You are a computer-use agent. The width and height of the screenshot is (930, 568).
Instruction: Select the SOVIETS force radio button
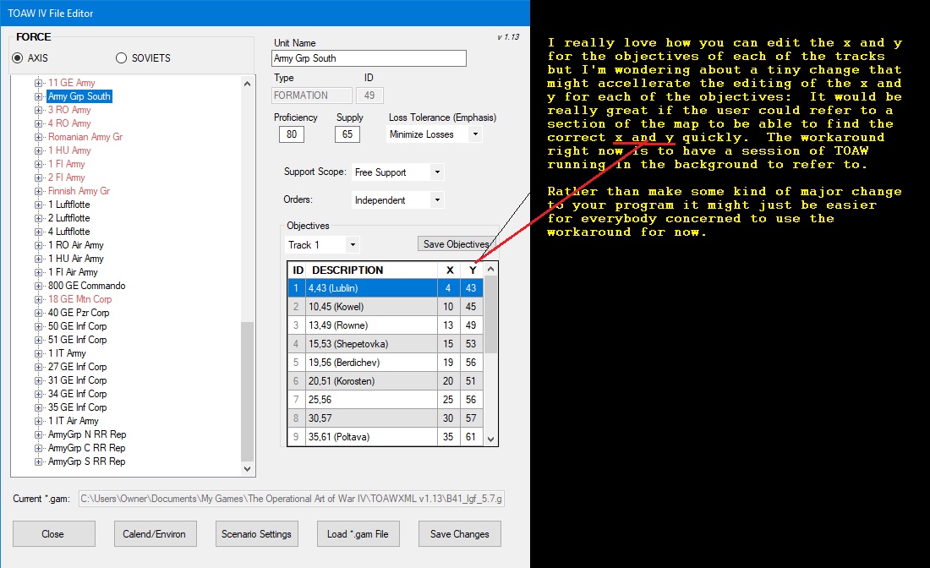[x=121, y=58]
